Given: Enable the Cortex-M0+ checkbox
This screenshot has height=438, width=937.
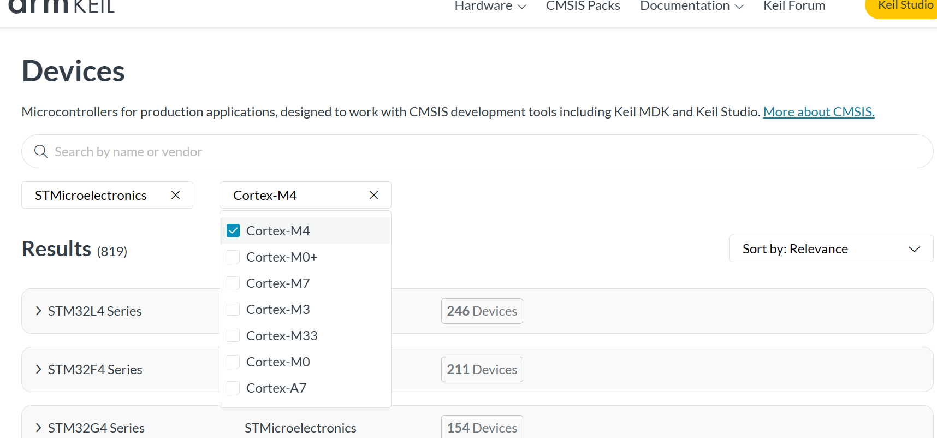Looking at the screenshot, I should point(233,257).
